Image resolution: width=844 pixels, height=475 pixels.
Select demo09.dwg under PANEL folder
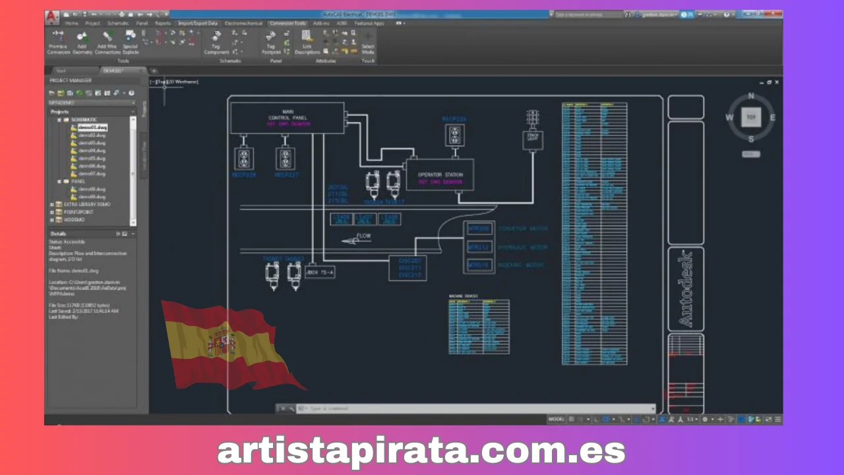[x=92, y=197]
